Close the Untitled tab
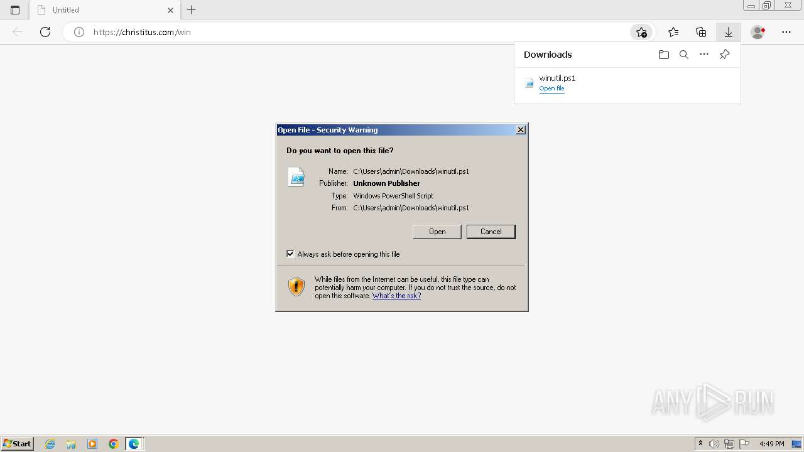The image size is (804, 452). click(x=170, y=10)
